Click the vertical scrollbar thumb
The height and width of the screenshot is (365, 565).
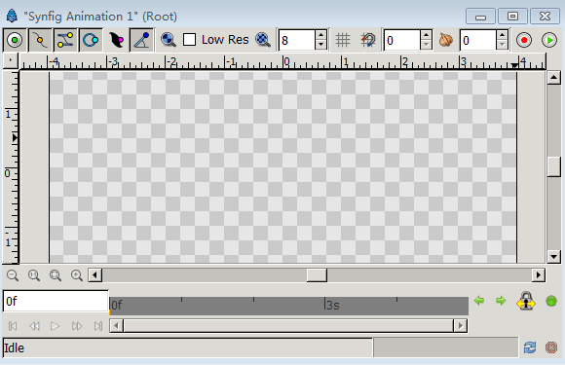pyautogui.click(x=554, y=166)
